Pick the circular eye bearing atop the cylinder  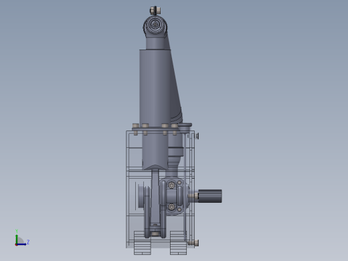click(155, 25)
